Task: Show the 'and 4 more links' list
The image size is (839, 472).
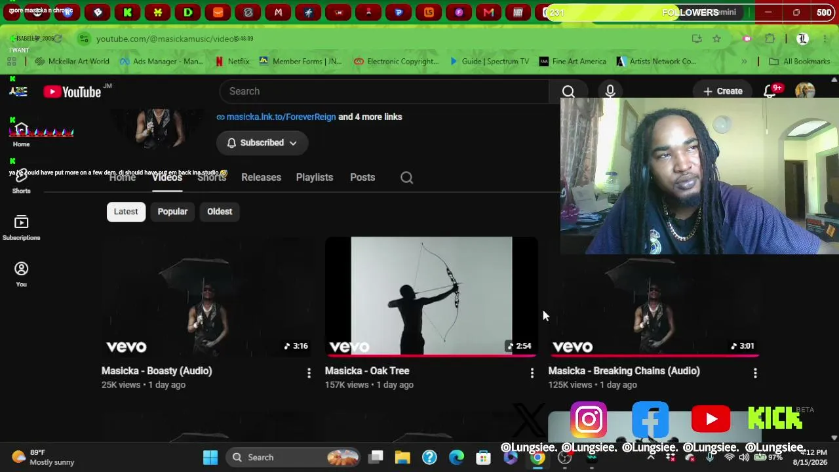Action: pos(370,117)
